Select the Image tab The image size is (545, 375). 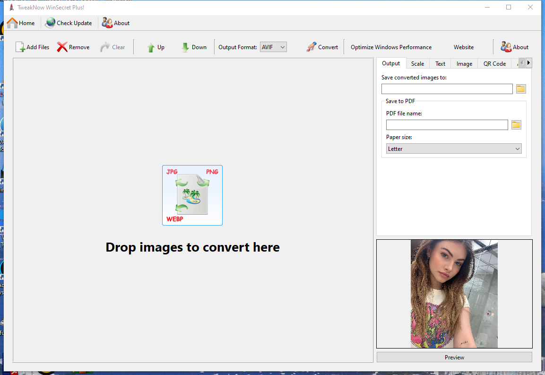[x=464, y=64]
